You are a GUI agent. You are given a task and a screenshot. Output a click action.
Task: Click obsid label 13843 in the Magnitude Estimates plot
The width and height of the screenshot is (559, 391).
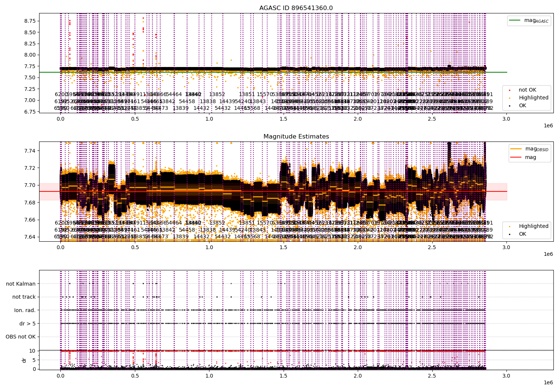(258, 230)
